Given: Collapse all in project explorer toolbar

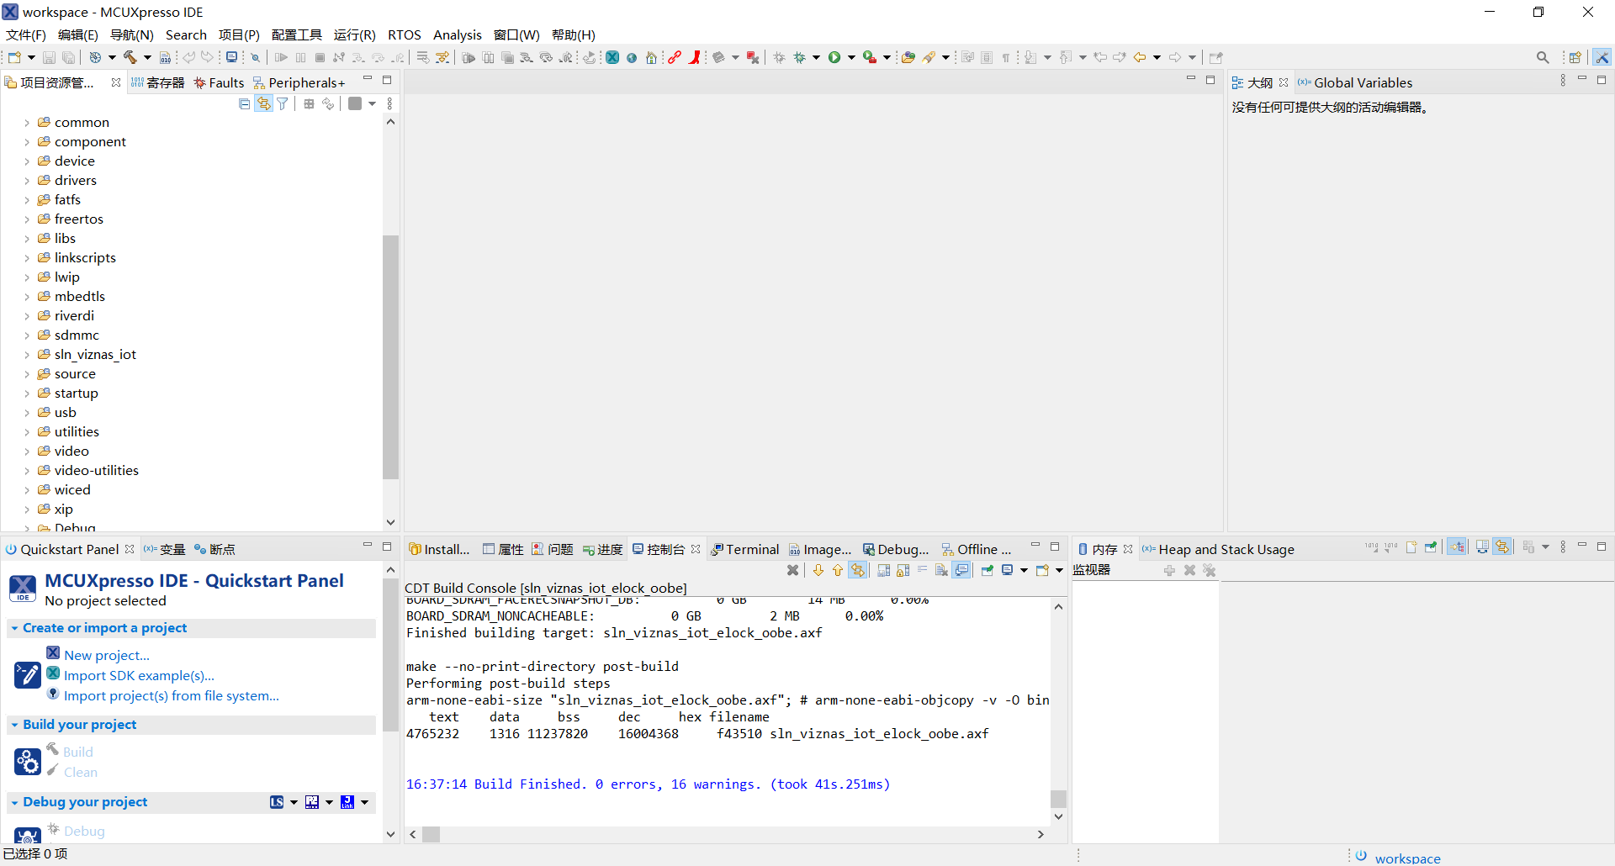Looking at the screenshot, I should point(245,103).
